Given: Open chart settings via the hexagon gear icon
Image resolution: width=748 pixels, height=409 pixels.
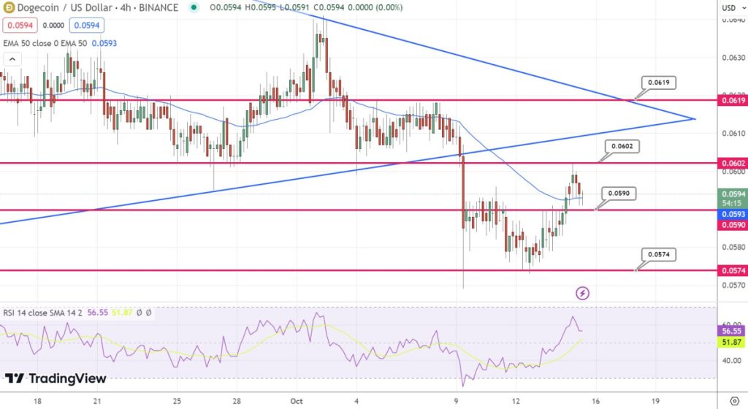Looking at the screenshot, I should click(734, 401).
